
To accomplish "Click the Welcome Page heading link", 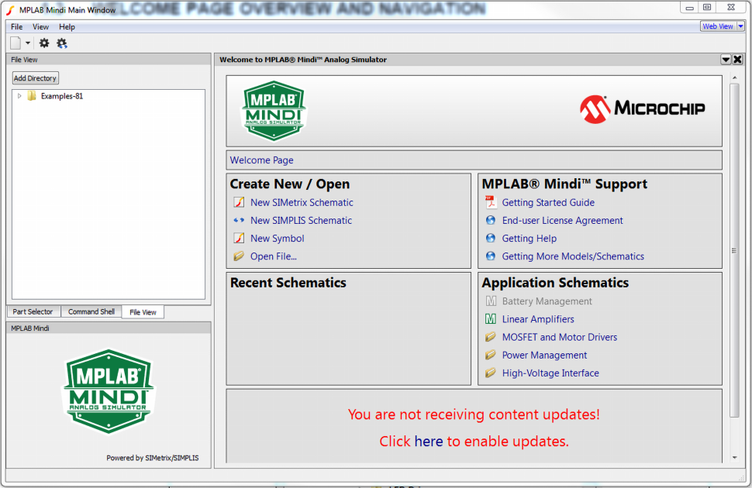I will point(261,160).
